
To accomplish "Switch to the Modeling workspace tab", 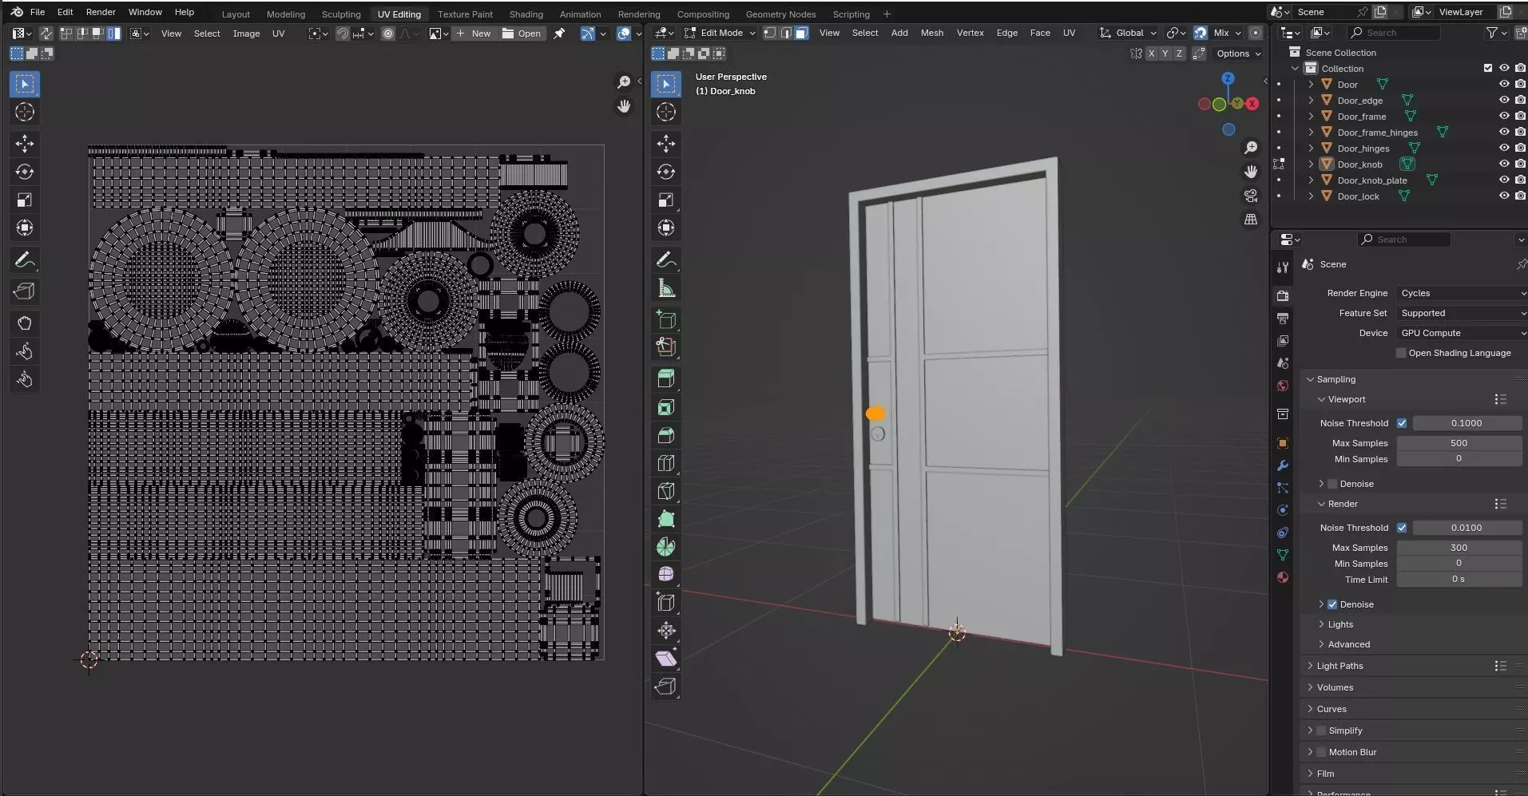I will 286,14.
